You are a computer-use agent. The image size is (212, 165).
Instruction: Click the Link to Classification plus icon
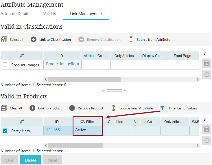click(x=34, y=40)
